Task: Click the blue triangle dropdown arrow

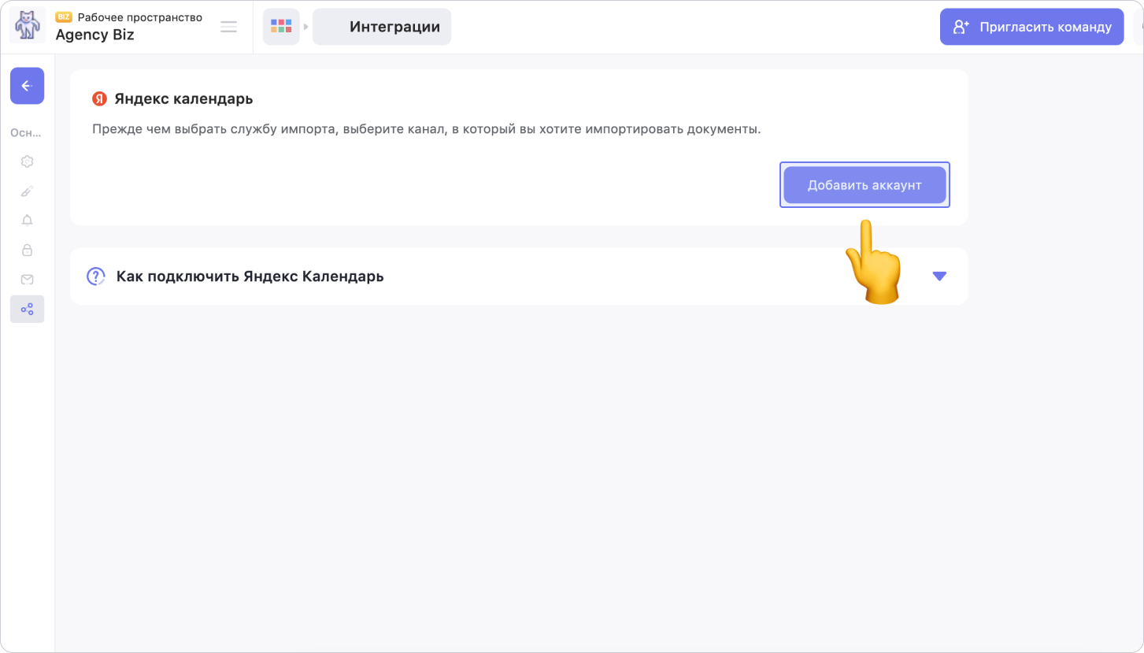Action: pos(939,276)
